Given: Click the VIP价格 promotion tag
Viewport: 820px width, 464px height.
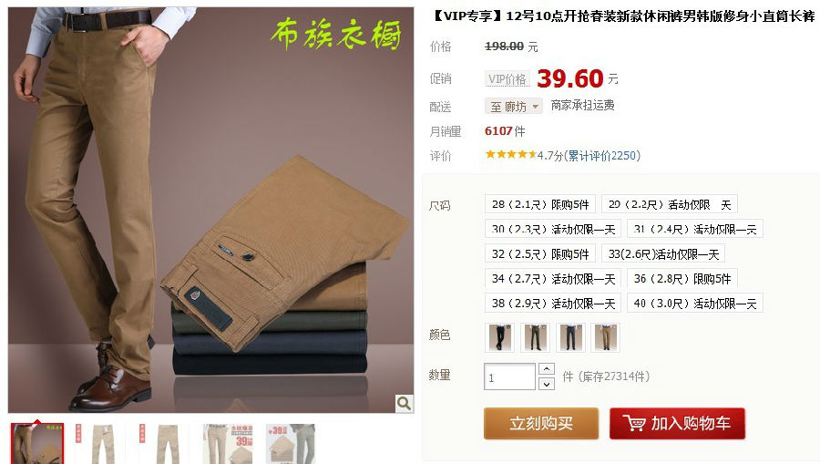Looking at the screenshot, I should coord(507,79).
